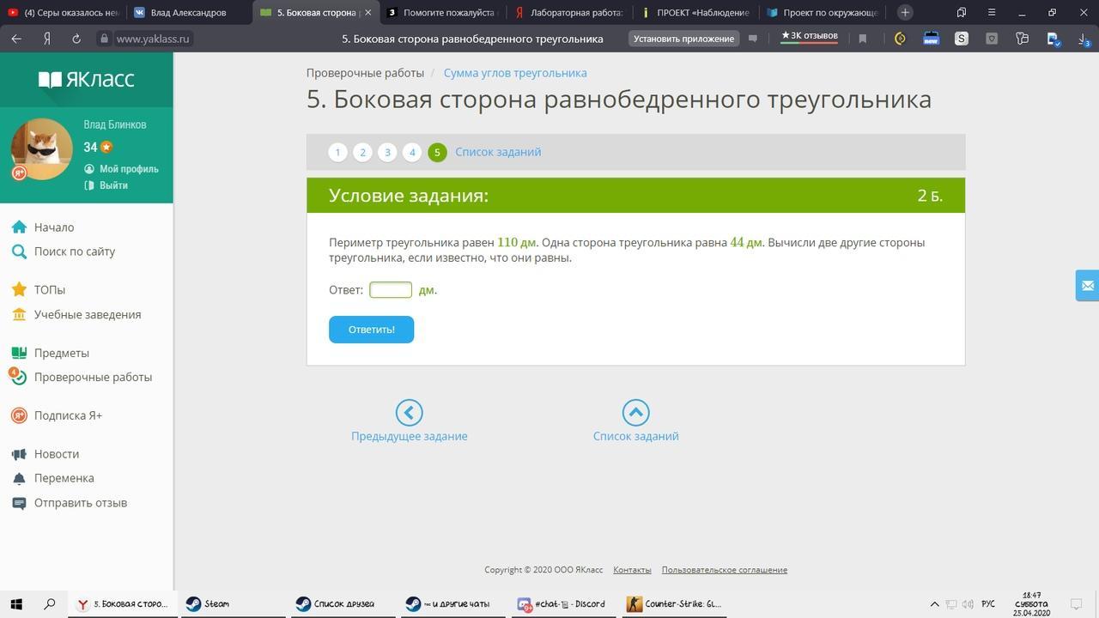
Task: Click the Установить приложение button
Action: click(684, 39)
